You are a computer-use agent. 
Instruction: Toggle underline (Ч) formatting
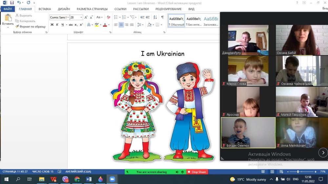coord(62,25)
